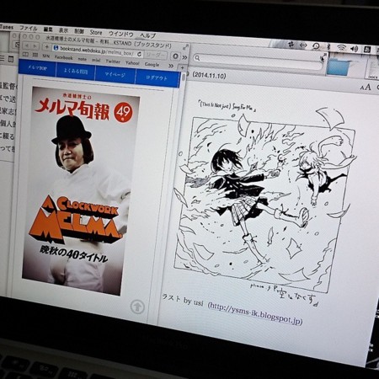Image resolution: width=379 pixels, height=379 pixels.
Task: Open the Google bookmark
Action: click(152, 64)
